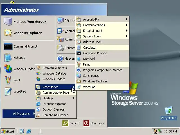Launch Calculator icon in Accessories
Image resolution: width=180 pixels, height=135 pixels.
click(79, 48)
